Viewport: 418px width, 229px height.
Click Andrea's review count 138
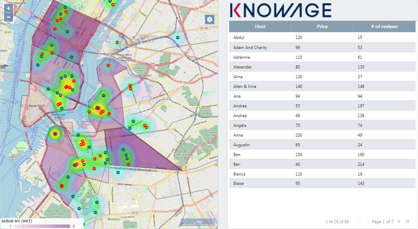point(361,115)
